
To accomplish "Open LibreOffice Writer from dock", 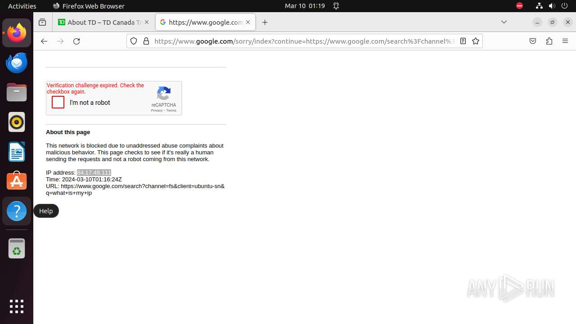I will [17, 152].
